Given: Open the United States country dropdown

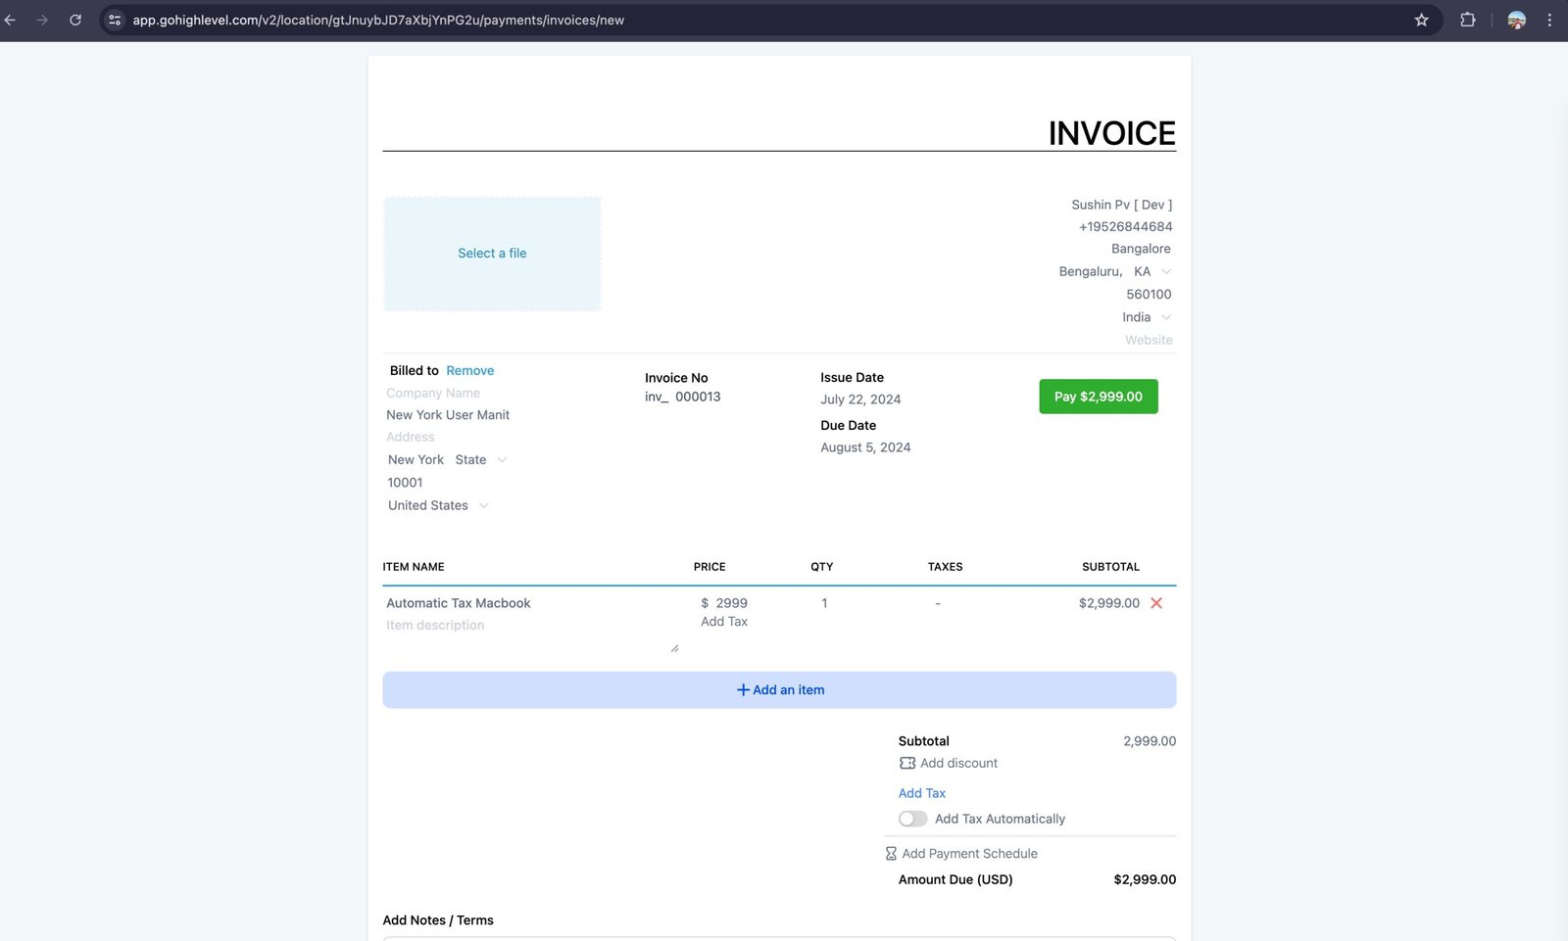Looking at the screenshot, I should 483,505.
